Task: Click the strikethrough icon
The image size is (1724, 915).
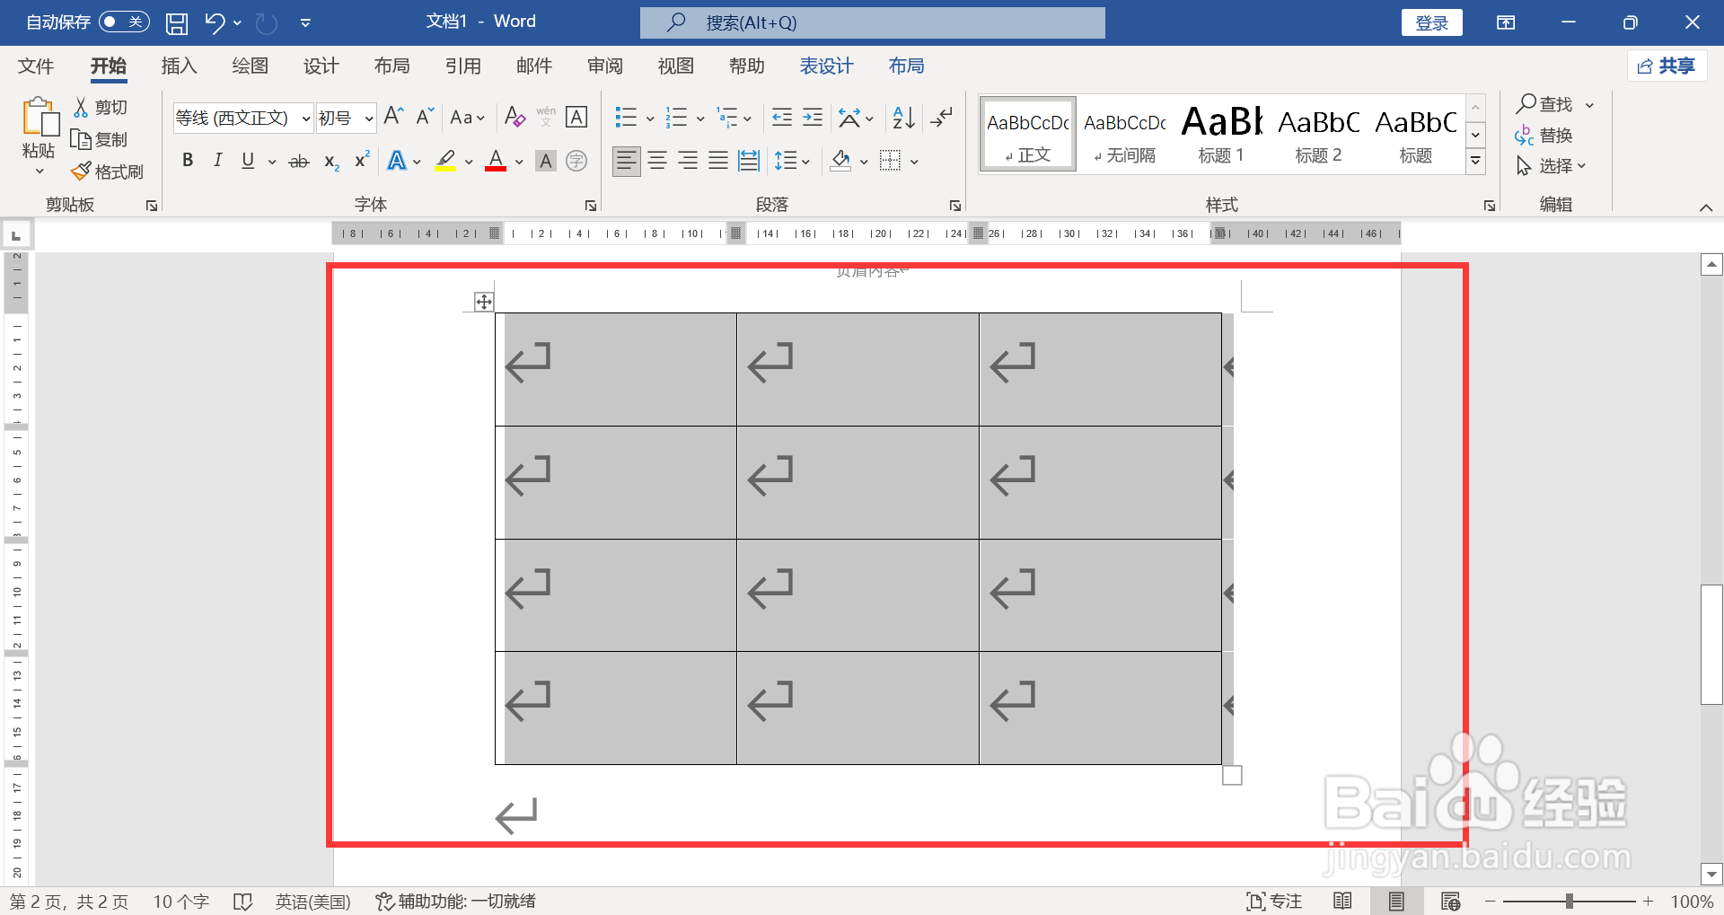Action: pos(299,162)
